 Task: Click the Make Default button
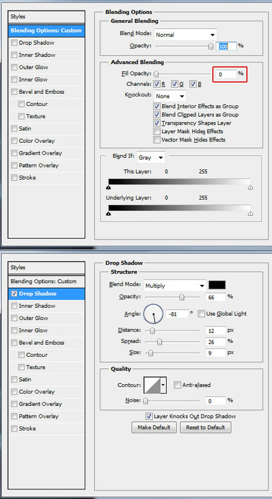(x=154, y=427)
